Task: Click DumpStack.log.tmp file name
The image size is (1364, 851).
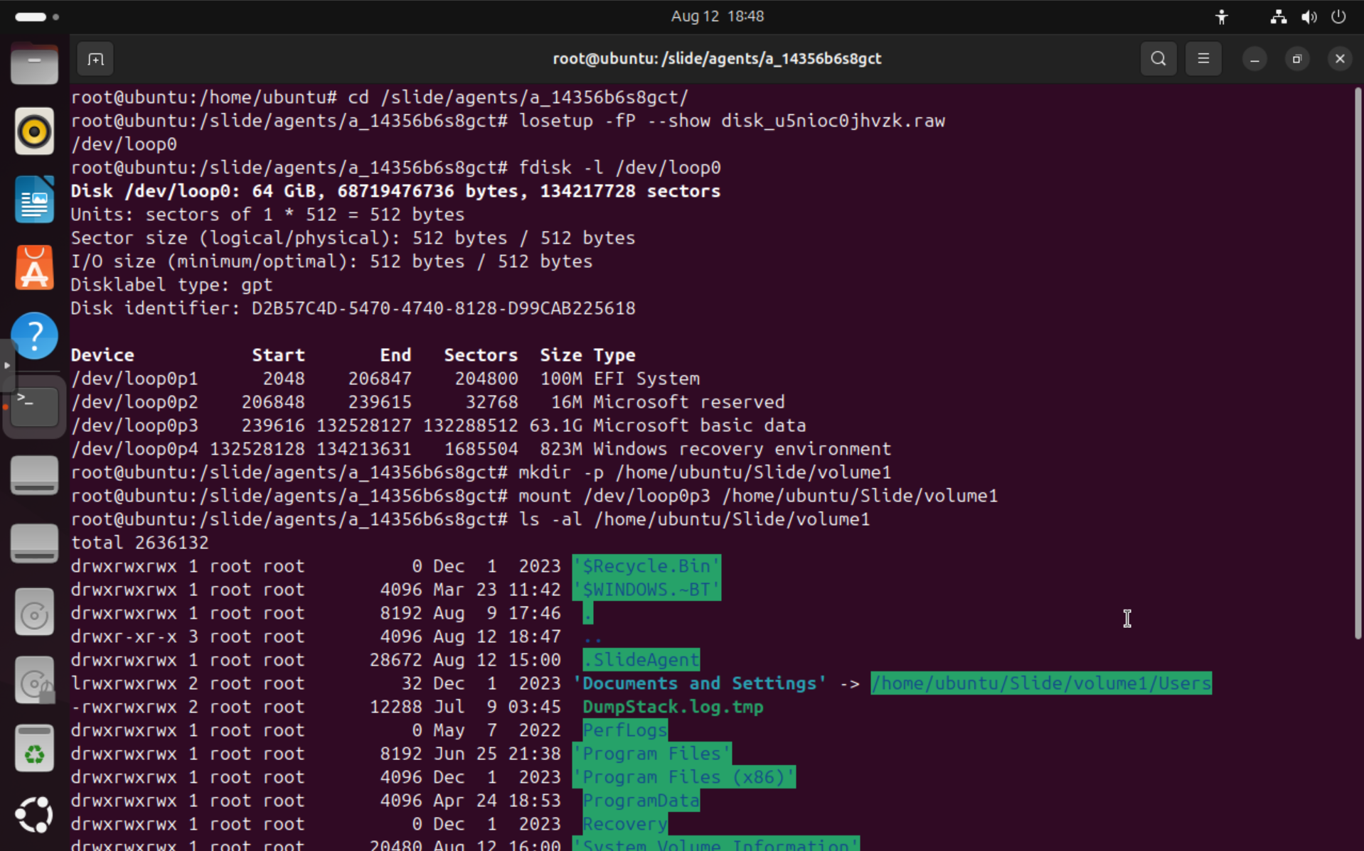Action: (673, 707)
